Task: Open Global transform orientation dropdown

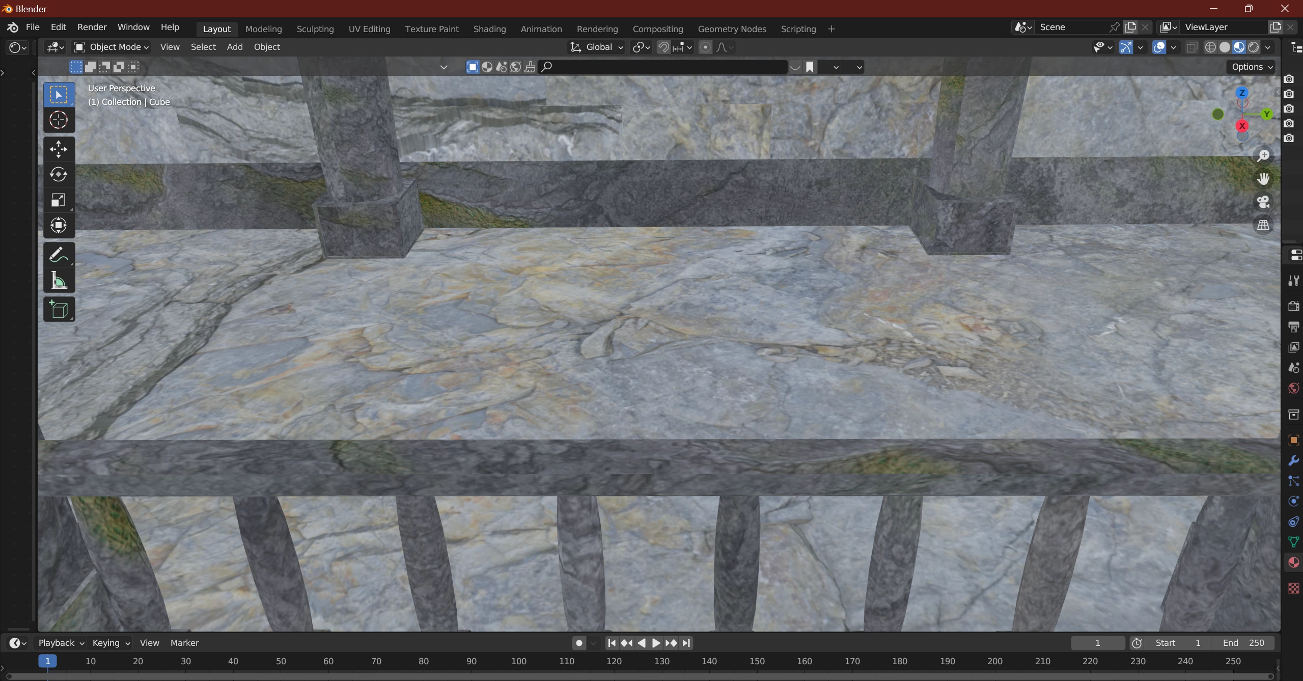Action: pyautogui.click(x=597, y=47)
